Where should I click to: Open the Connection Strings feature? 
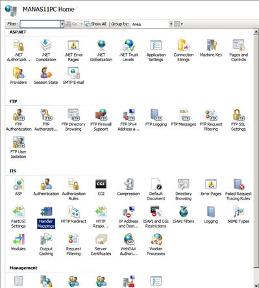point(184,51)
